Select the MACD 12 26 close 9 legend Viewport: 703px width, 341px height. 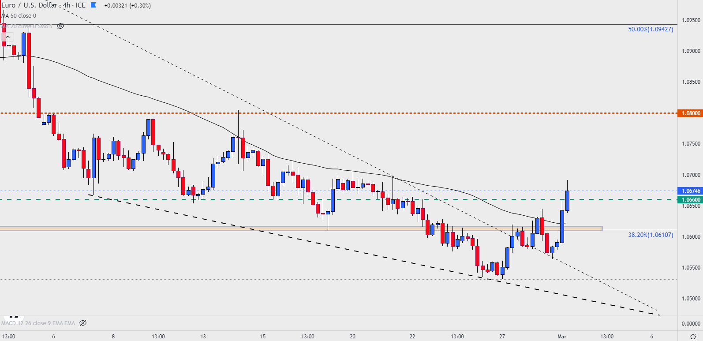(x=38, y=323)
